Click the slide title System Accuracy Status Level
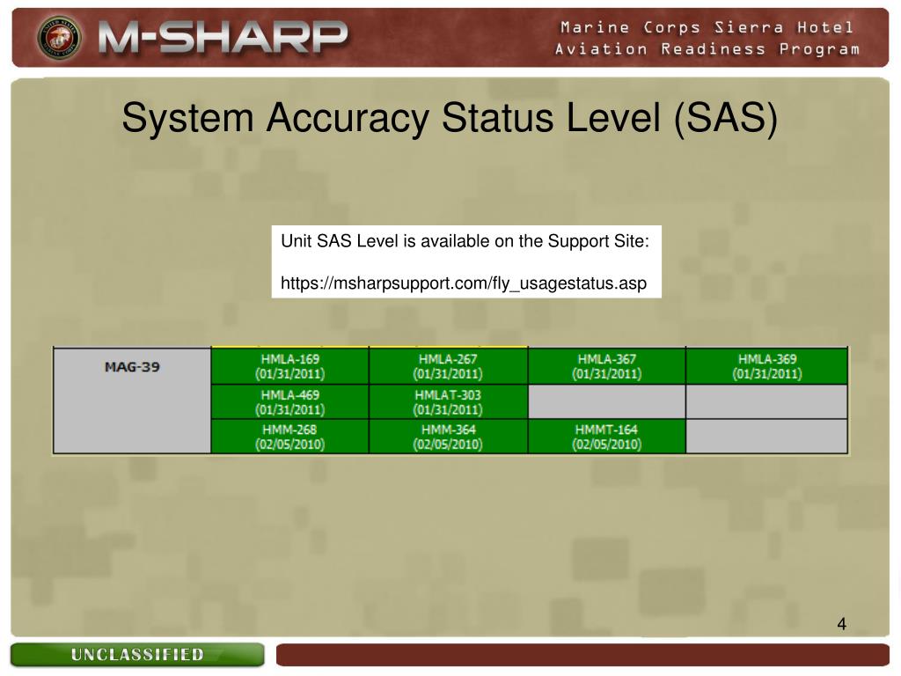Viewport: 901px width, 676px height. tap(450, 118)
